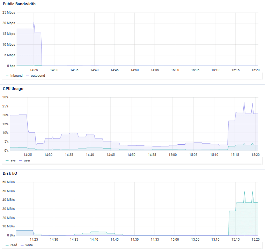Click the first disk read spike near 15:17
The image size is (265, 249).
[x=244, y=192]
